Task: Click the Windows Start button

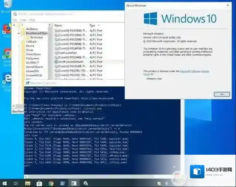Action: point(4,183)
